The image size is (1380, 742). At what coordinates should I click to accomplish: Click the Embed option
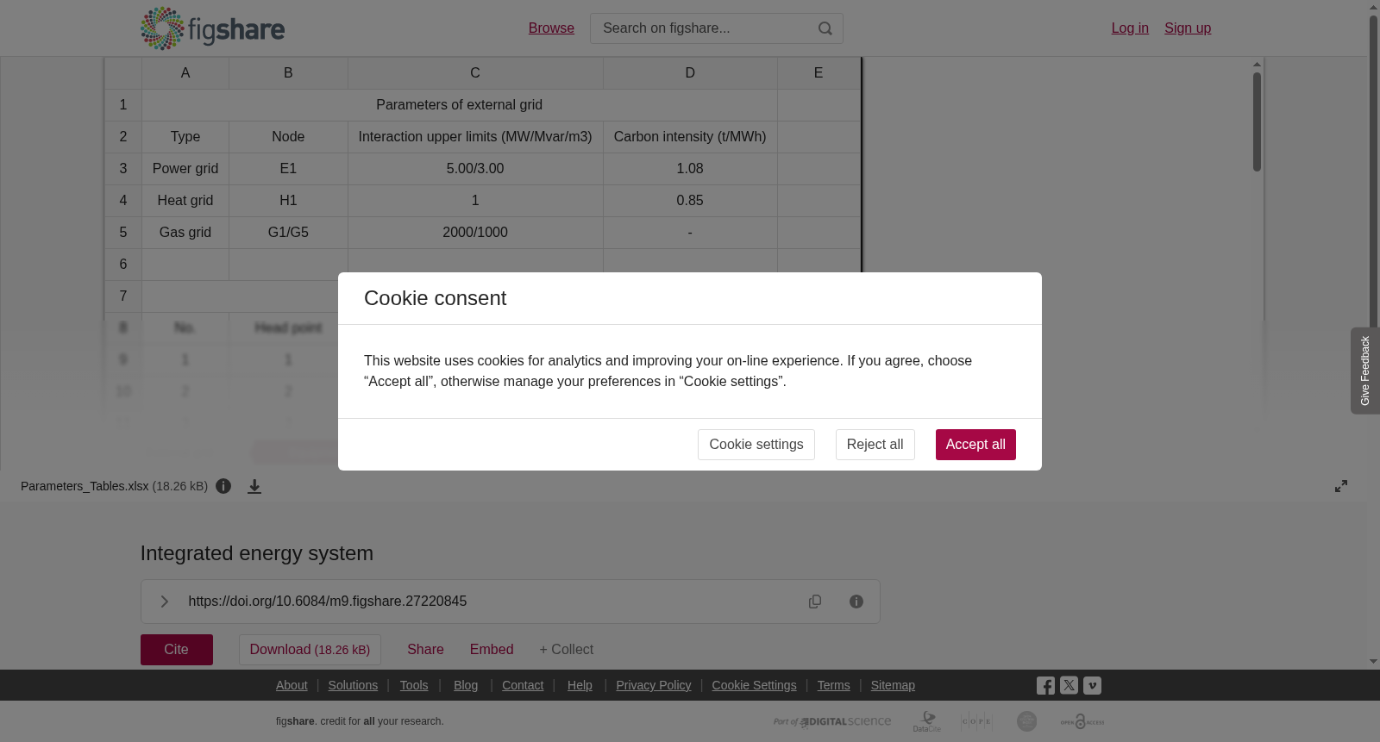(492, 650)
